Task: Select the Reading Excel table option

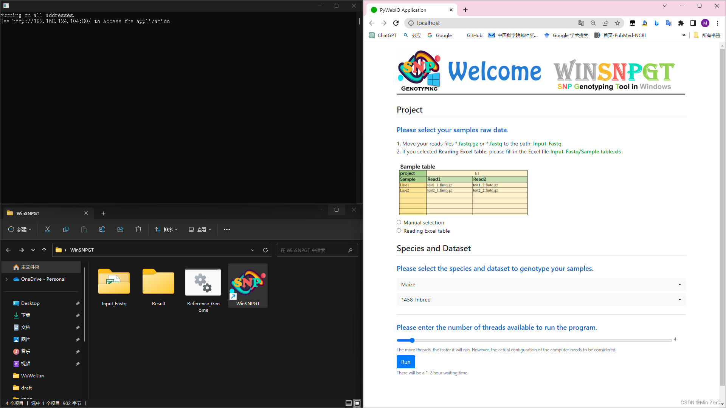Action: [x=399, y=230]
